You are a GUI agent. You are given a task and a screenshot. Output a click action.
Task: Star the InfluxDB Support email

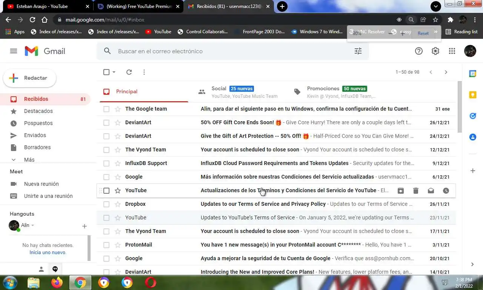point(118,164)
